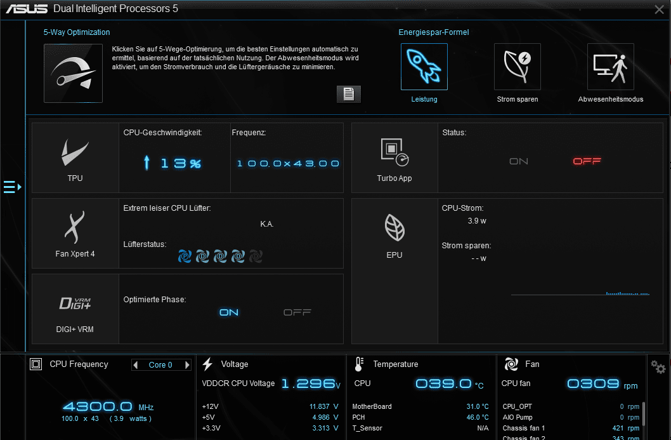
Task: Click the +12V voltage row
Action: (x=270, y=406)
